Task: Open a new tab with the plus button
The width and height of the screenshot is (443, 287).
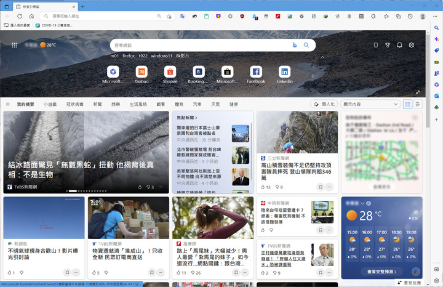Action: pyautogui.click(x=82, y=7)
